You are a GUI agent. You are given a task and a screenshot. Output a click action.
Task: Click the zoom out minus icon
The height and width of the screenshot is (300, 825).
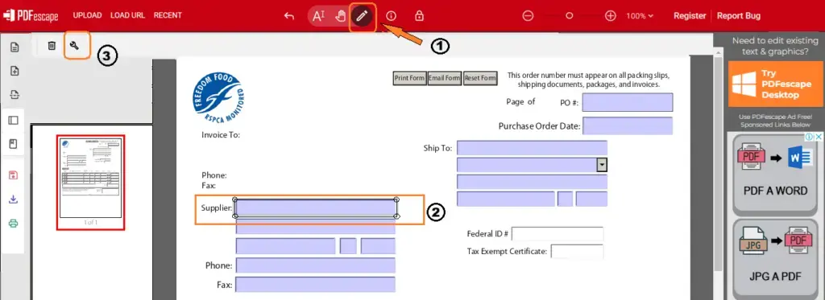(528, 16)
